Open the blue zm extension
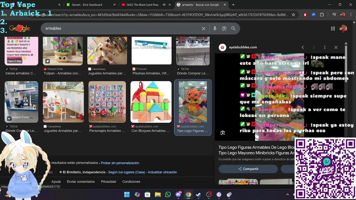Screen dimensions: 356x200 tap(313, 15)
